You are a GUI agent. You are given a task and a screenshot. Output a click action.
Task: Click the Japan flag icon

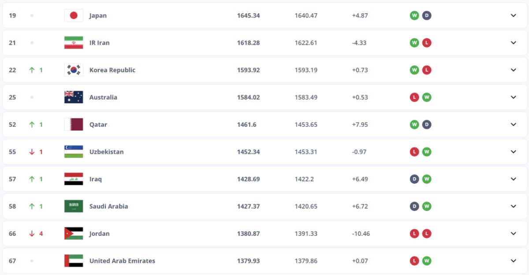74,15
